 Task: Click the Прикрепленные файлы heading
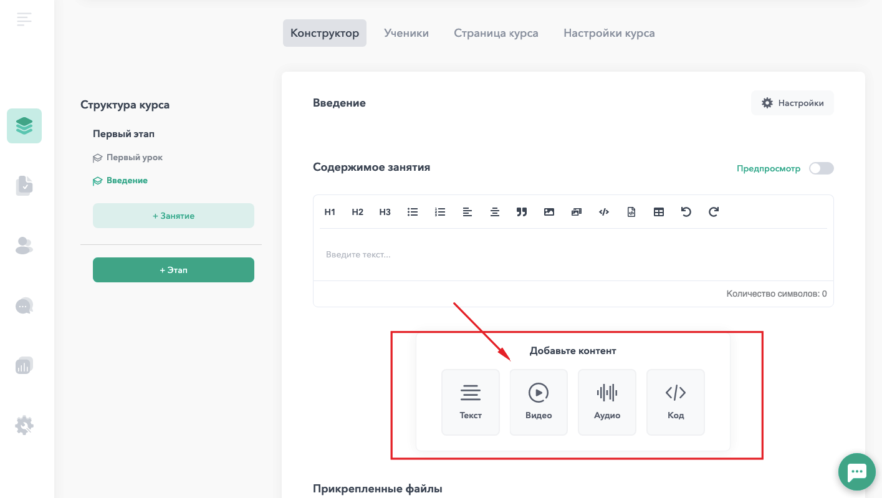tap(378, 489)
